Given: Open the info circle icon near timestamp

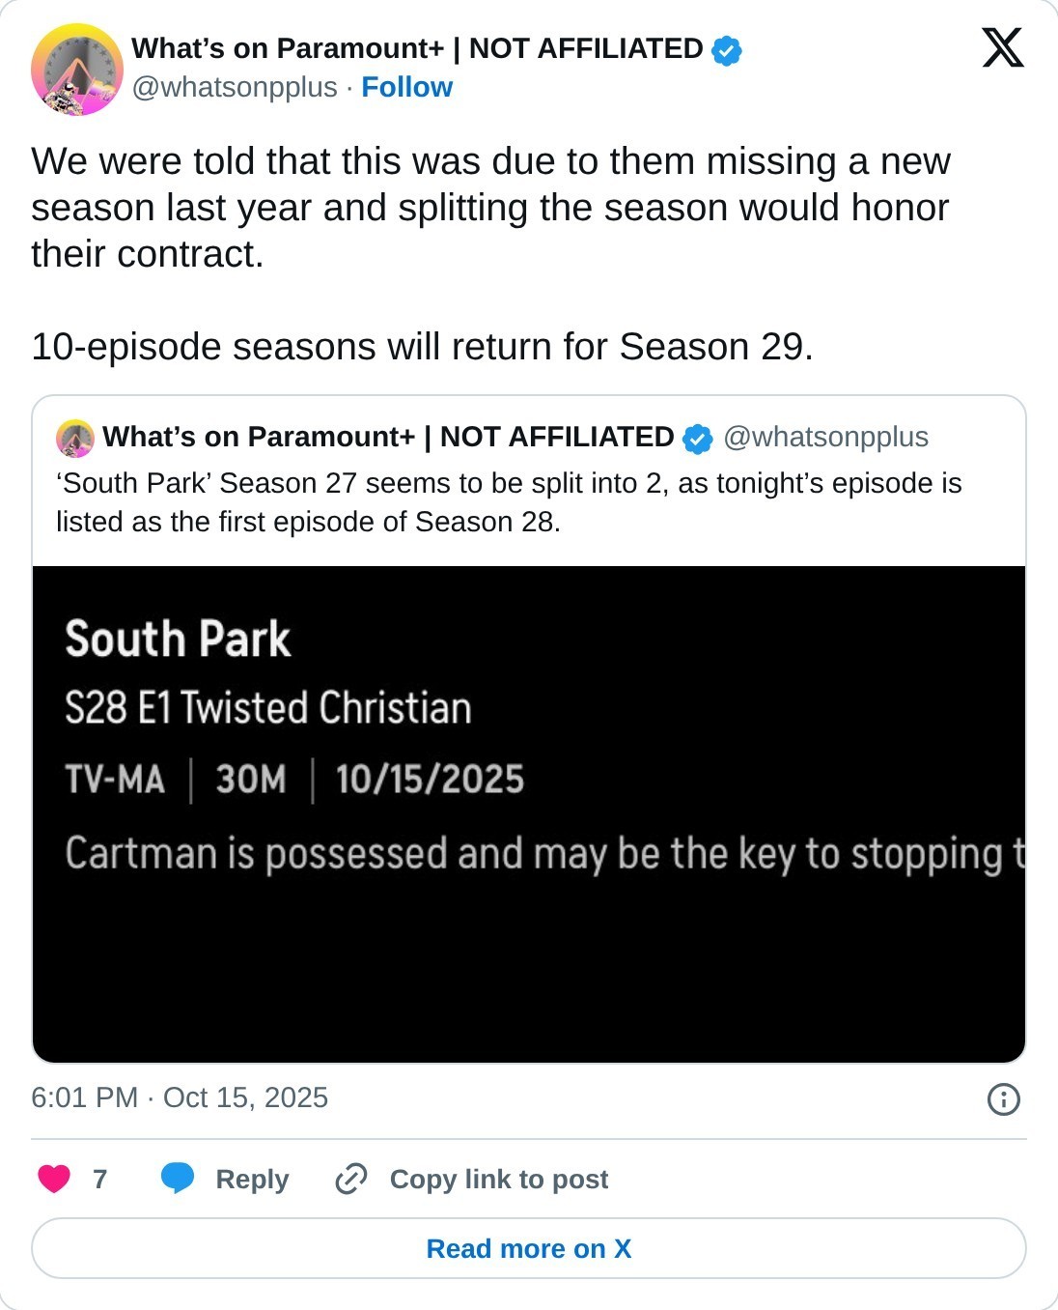Looking at the screenshot, I should pyautogui.click(x=1004, y=1098).
